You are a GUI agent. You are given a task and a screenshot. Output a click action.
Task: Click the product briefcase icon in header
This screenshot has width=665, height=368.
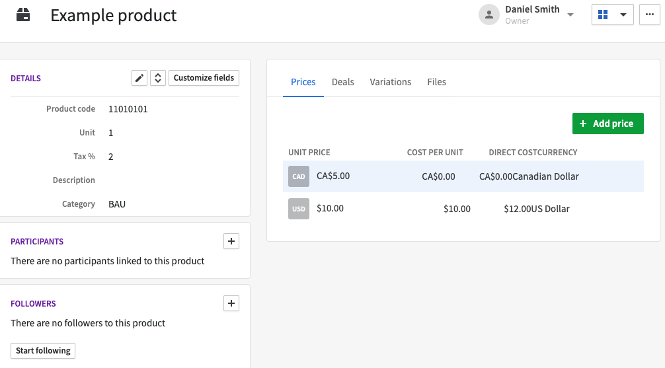click(x=23, y=15)
